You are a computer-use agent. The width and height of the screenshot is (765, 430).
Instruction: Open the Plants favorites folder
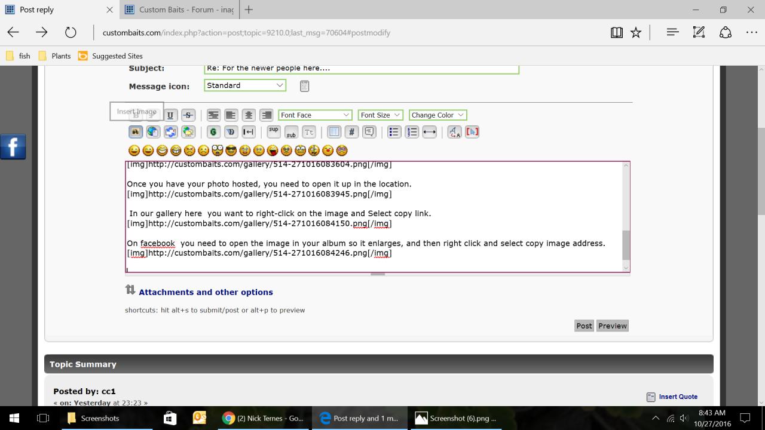[x=60, y=56]
